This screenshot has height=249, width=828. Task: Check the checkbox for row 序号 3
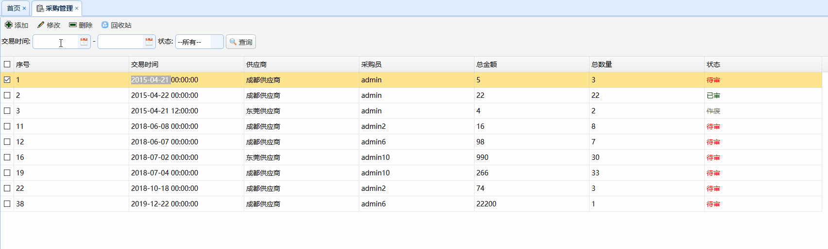(x=7, y=110)
